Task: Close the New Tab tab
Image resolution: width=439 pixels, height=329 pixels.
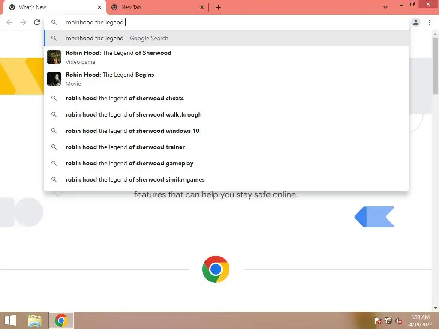Action: tap(202, 8)
